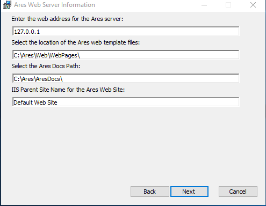Click the 'Enter the web address for the Ares server' label
The image size is (266, 206).
pos(67,19)
